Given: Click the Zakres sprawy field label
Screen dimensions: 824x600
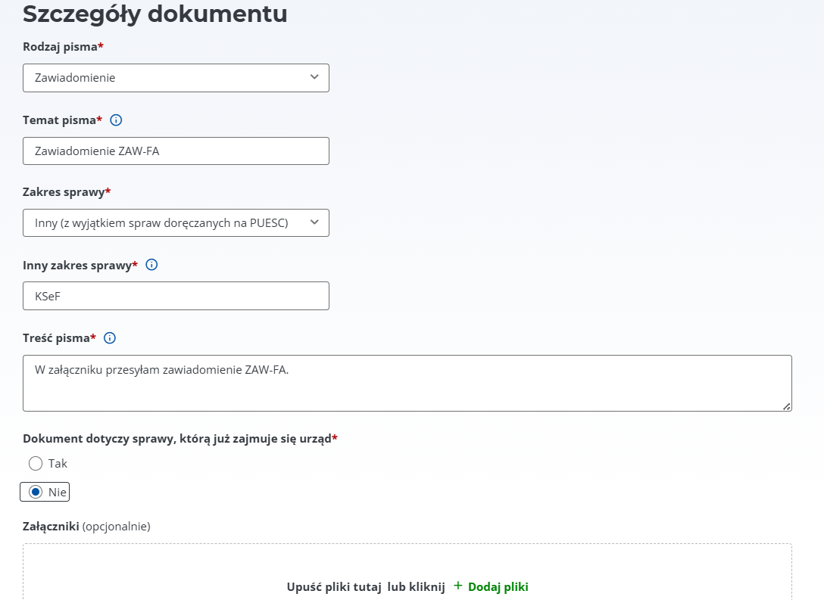Looking at the screenshot, I should [64, 192].
